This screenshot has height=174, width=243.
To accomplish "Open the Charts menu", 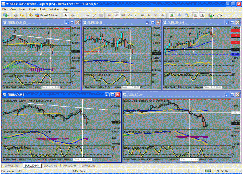I will [32, 9].
